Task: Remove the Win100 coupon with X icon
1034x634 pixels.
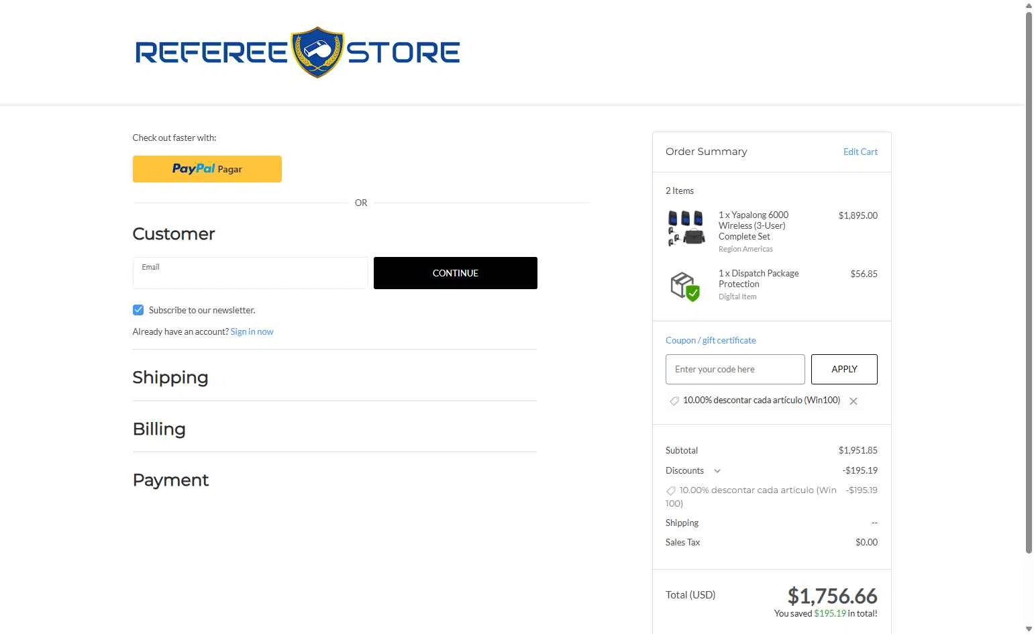Action: (854, 401)
